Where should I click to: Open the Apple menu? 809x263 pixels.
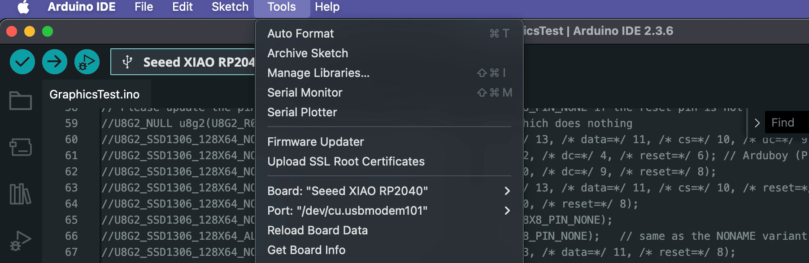coord(23,7)
